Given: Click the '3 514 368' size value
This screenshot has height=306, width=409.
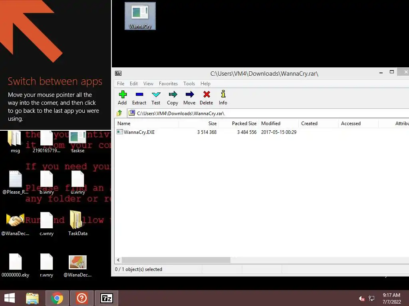Looking at the screenshot, I should pyautogui.click(x=207, y=132).
